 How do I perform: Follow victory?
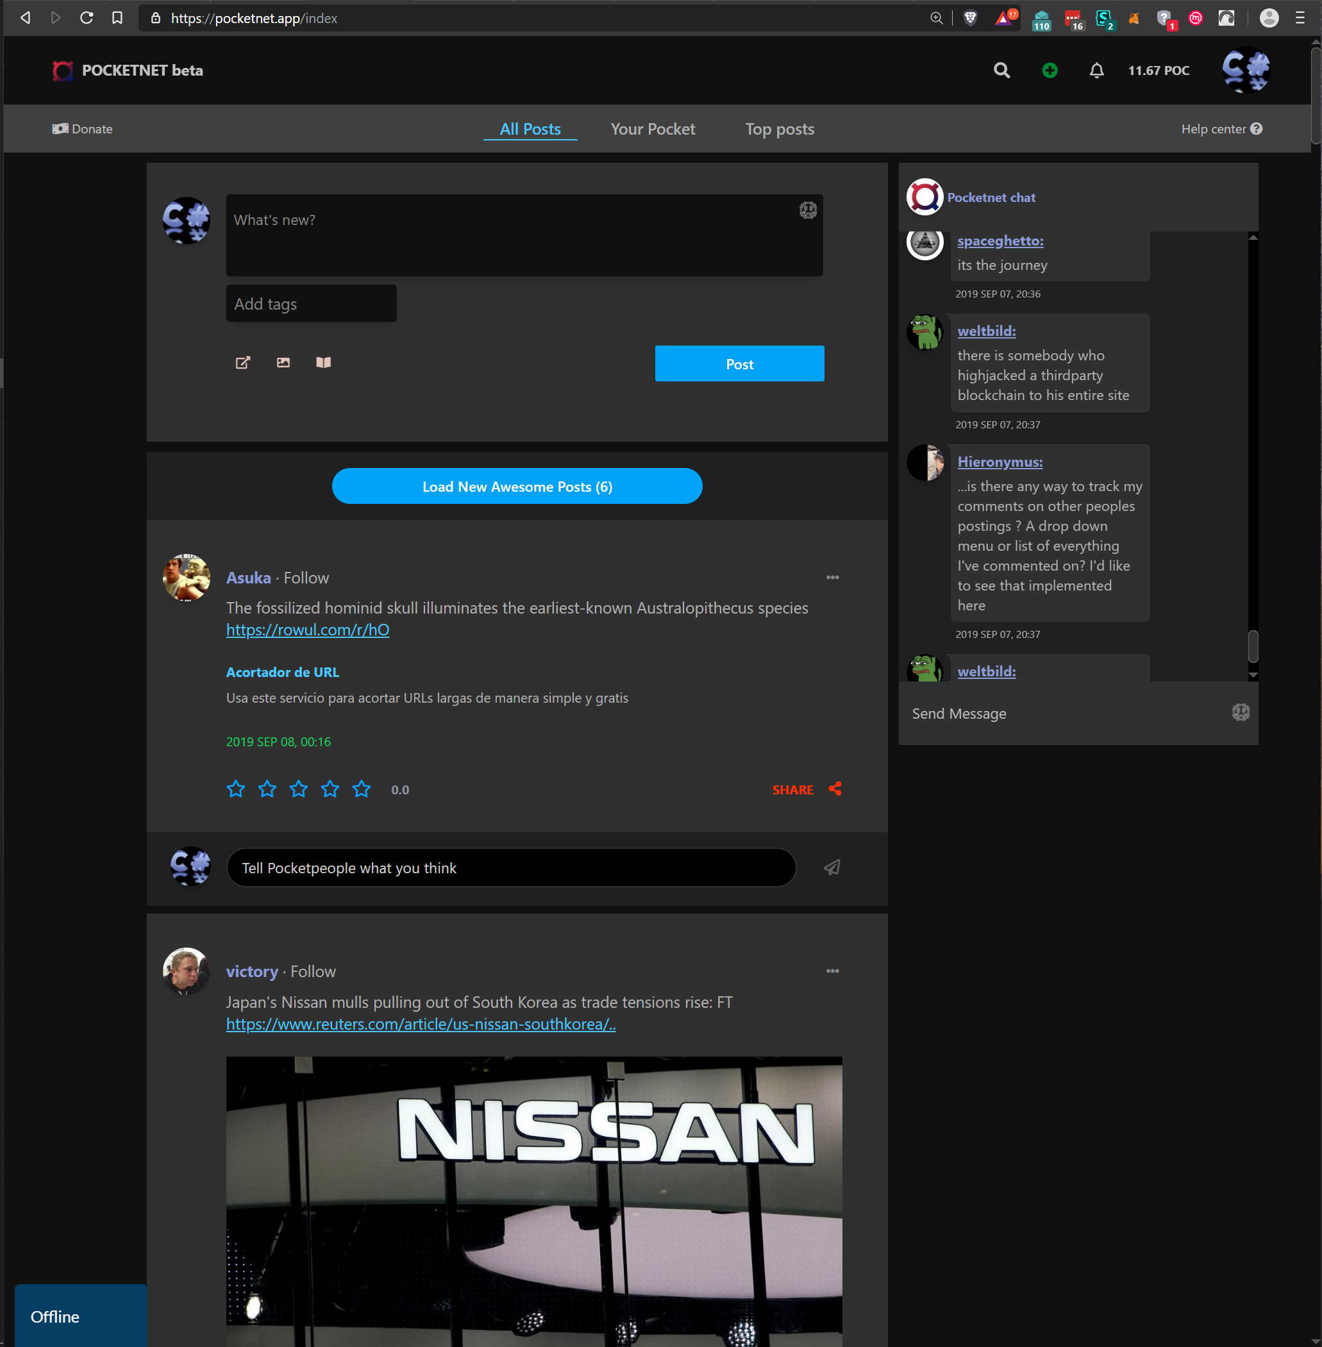click(313, 971)
